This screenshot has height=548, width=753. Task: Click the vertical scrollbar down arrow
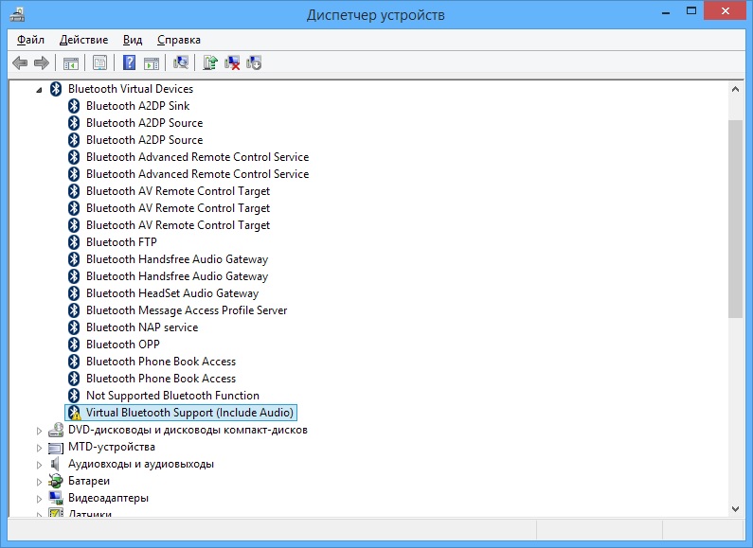[736, 508]
